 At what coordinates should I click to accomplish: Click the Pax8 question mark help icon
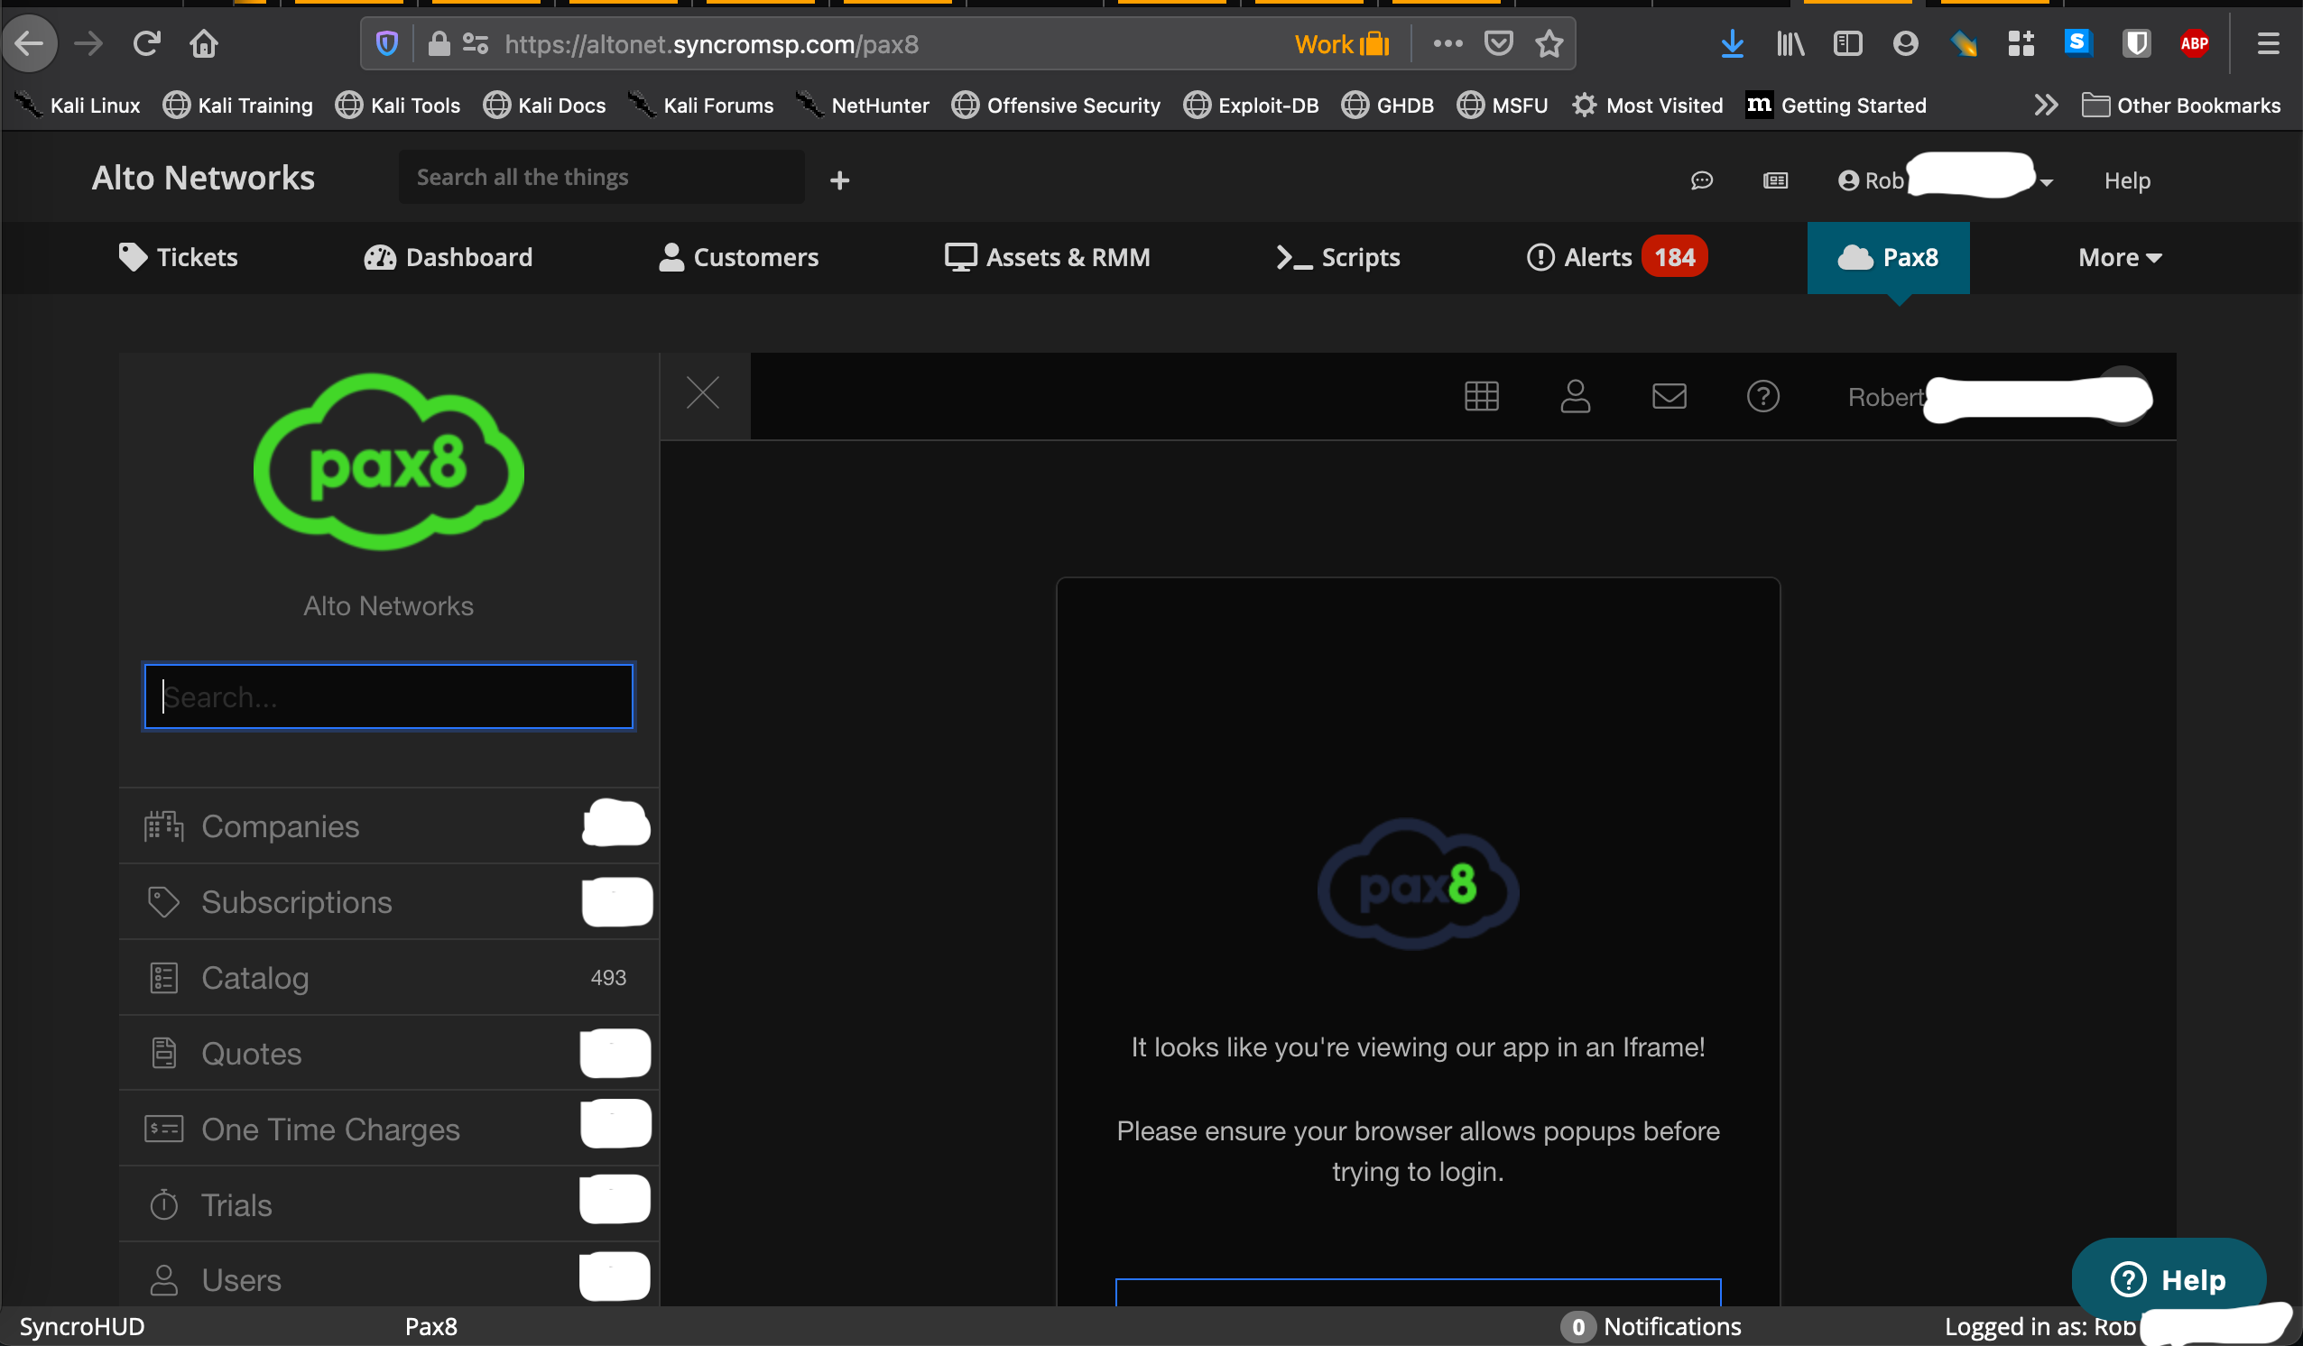(1762, 397)
